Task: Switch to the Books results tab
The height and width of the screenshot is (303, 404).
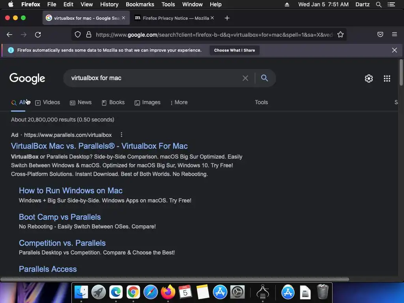Action: [113, 103]
